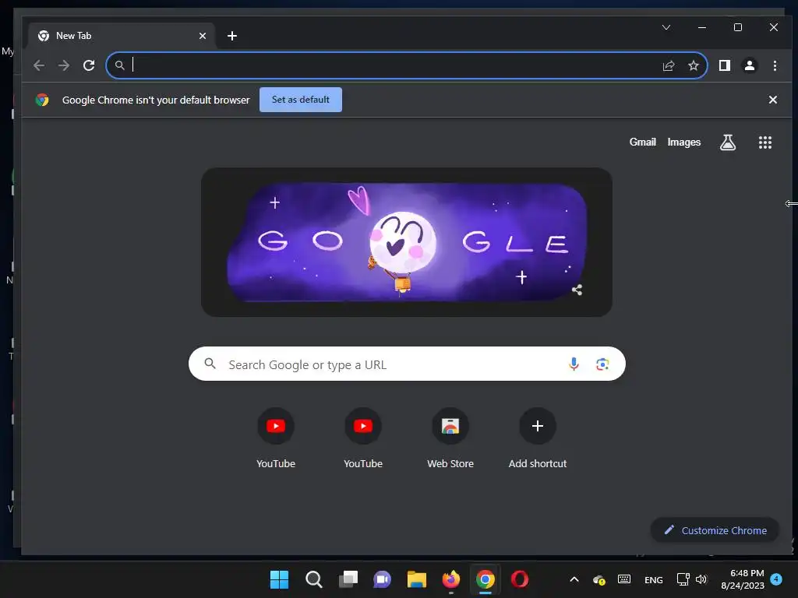Click the Set as default button
The height and width of the screenshot is (598, 798).
click(x=300, y=100)
